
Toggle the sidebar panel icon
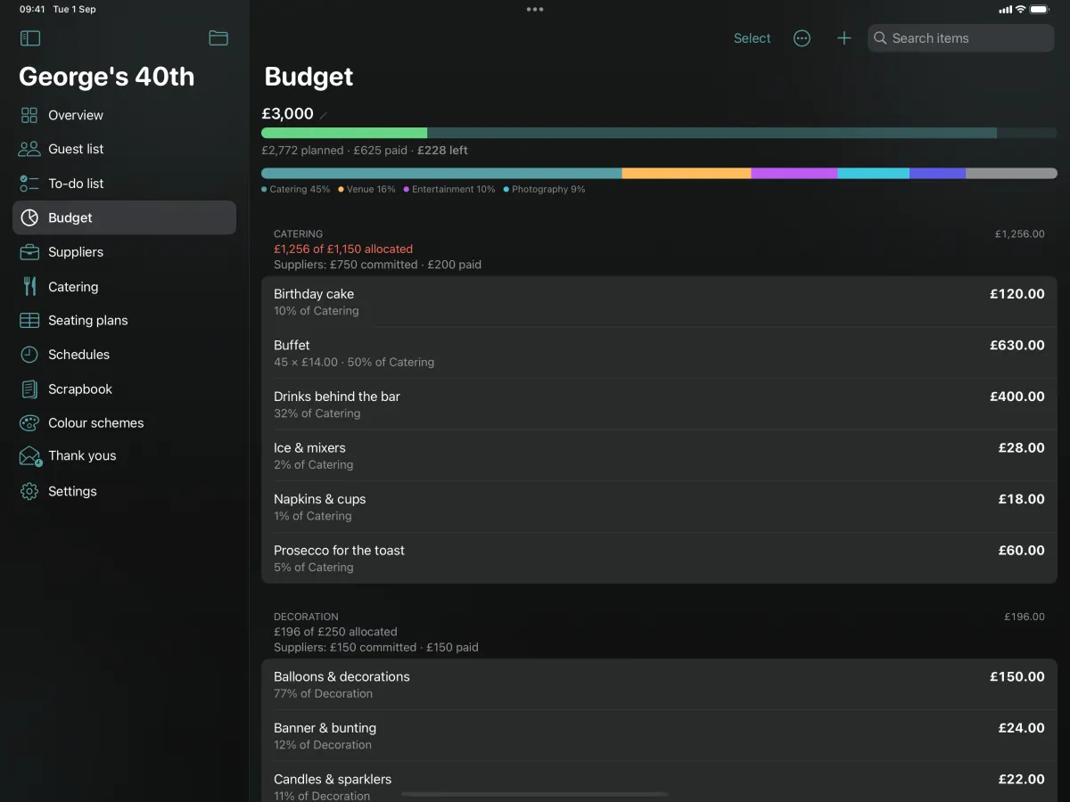pos(30,38)
